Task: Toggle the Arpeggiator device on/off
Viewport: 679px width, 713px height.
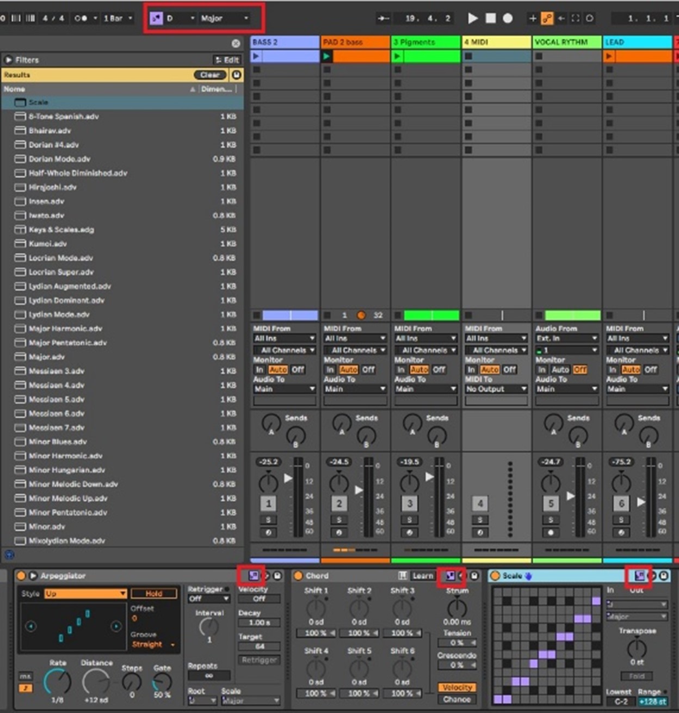Action: (21, 576)
